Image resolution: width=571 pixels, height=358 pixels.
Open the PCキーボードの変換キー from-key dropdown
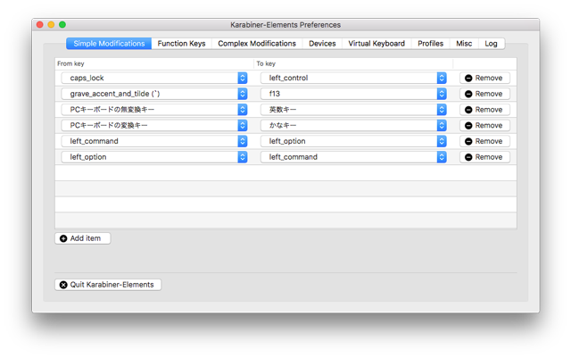click(x=154, y=125)
